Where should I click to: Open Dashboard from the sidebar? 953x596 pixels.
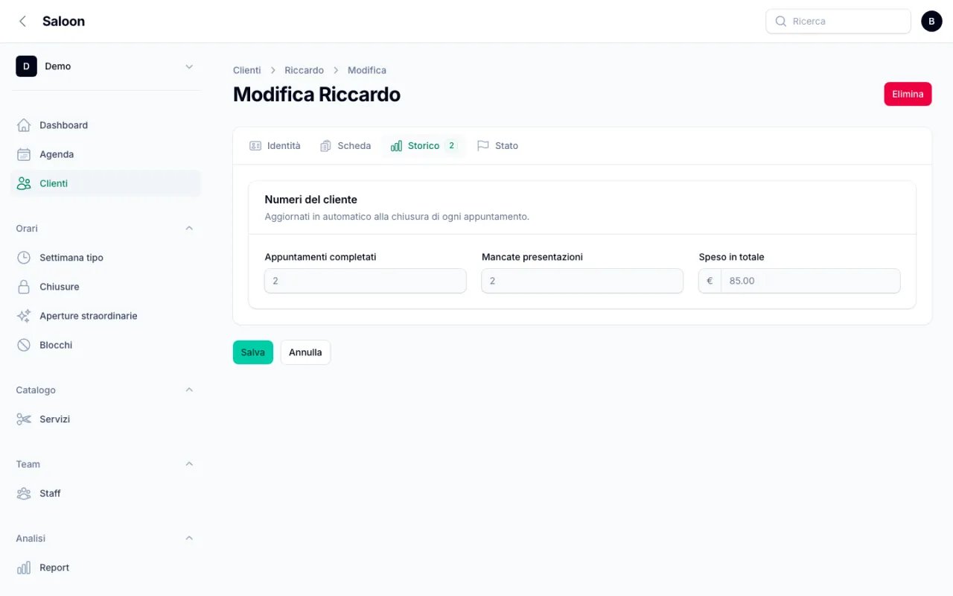click(x=106, y=125)
